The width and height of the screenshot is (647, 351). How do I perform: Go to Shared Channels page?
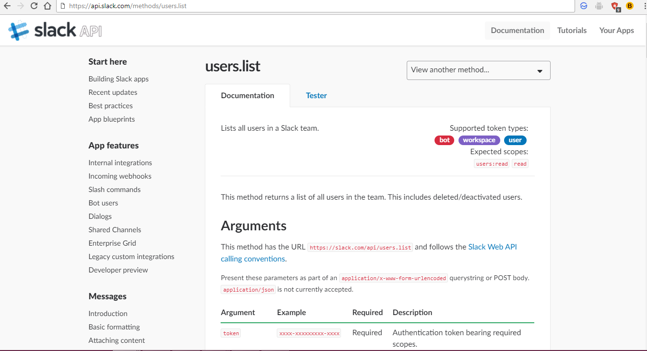(115, 230)
